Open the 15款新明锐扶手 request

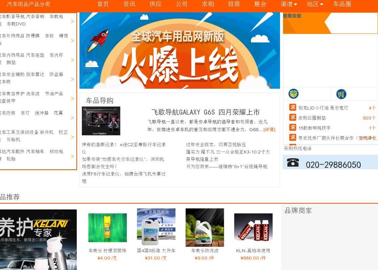pyautogui.click(x=314, y=128)
